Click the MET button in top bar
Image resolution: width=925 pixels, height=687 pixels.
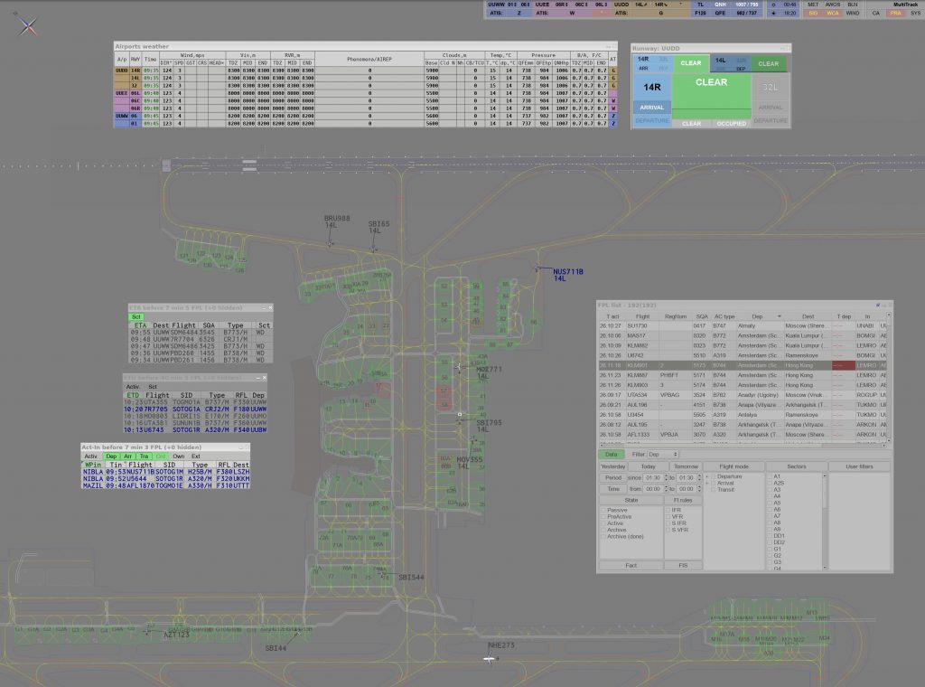tap(813, 5)
